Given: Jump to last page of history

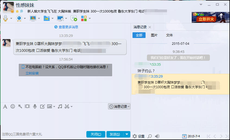Looking at the screenshot, I should click(x=227, y=136).
